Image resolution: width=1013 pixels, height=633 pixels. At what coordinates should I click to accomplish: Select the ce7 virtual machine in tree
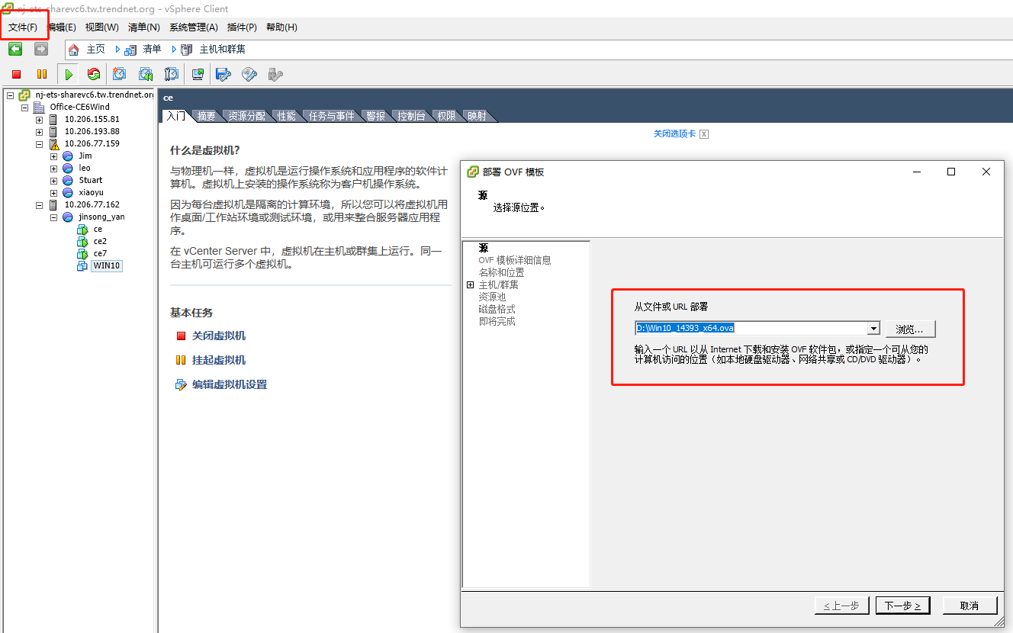coord(100,254)
